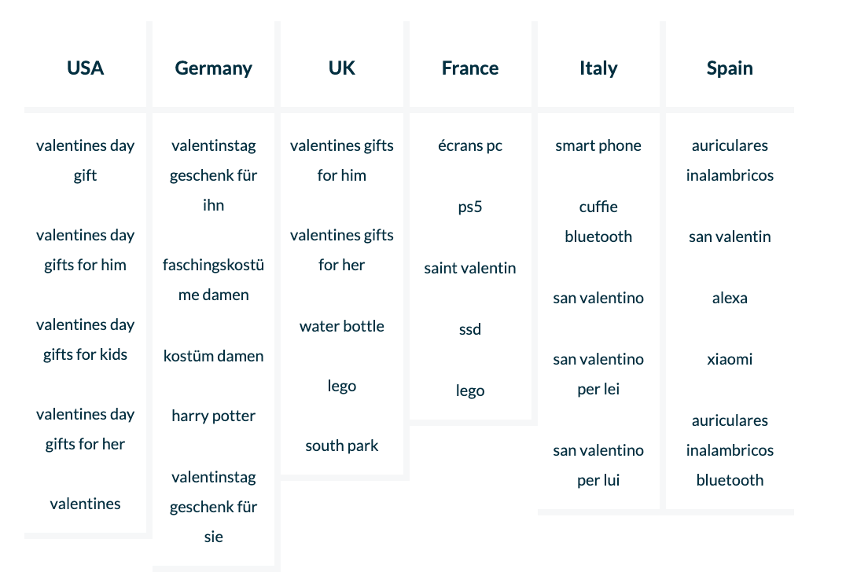Screen dimensions: 857x583
Task: Click the Spain column header
Action: point(730,68)
